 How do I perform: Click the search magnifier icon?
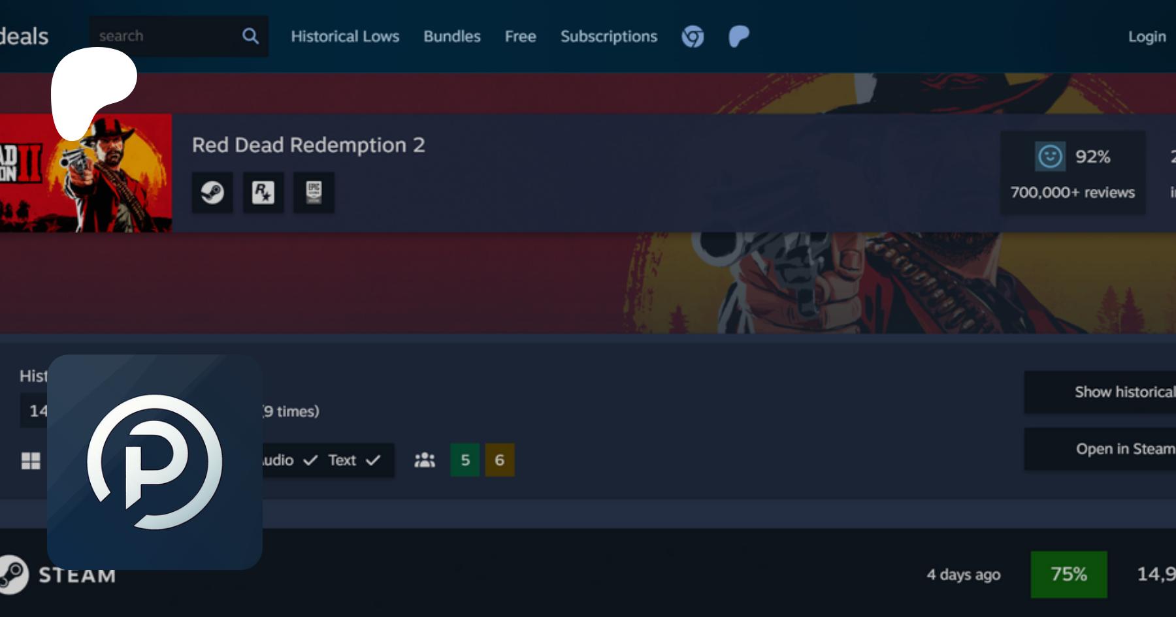250,36
